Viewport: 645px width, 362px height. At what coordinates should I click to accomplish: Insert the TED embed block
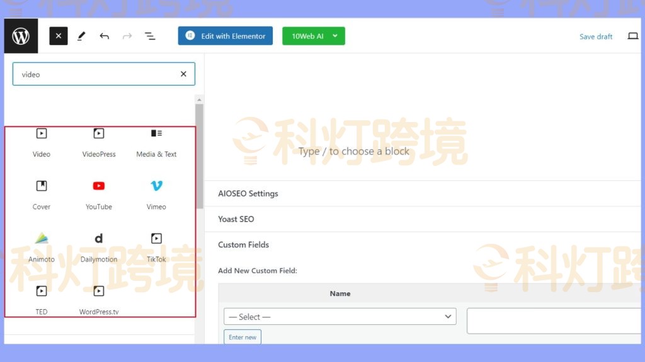click(41, 299)
